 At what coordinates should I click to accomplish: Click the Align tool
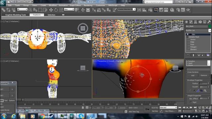click(144, 10)
